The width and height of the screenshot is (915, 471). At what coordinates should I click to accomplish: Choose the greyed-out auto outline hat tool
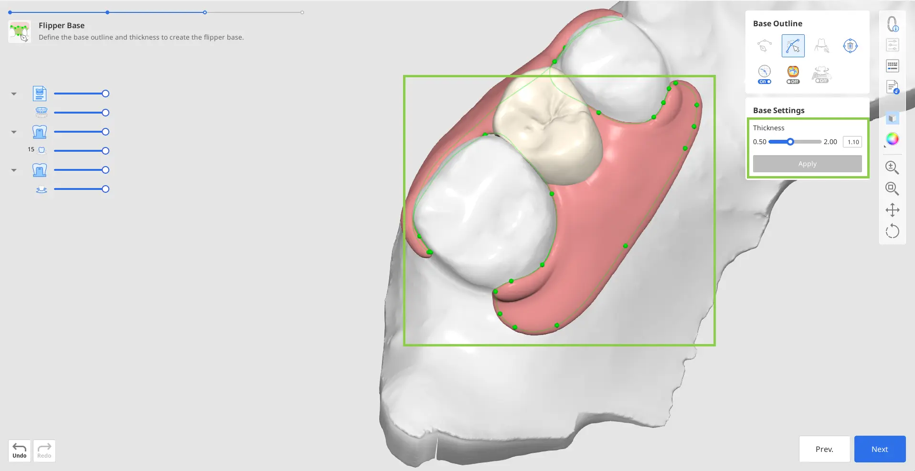(x=821, y=46)
